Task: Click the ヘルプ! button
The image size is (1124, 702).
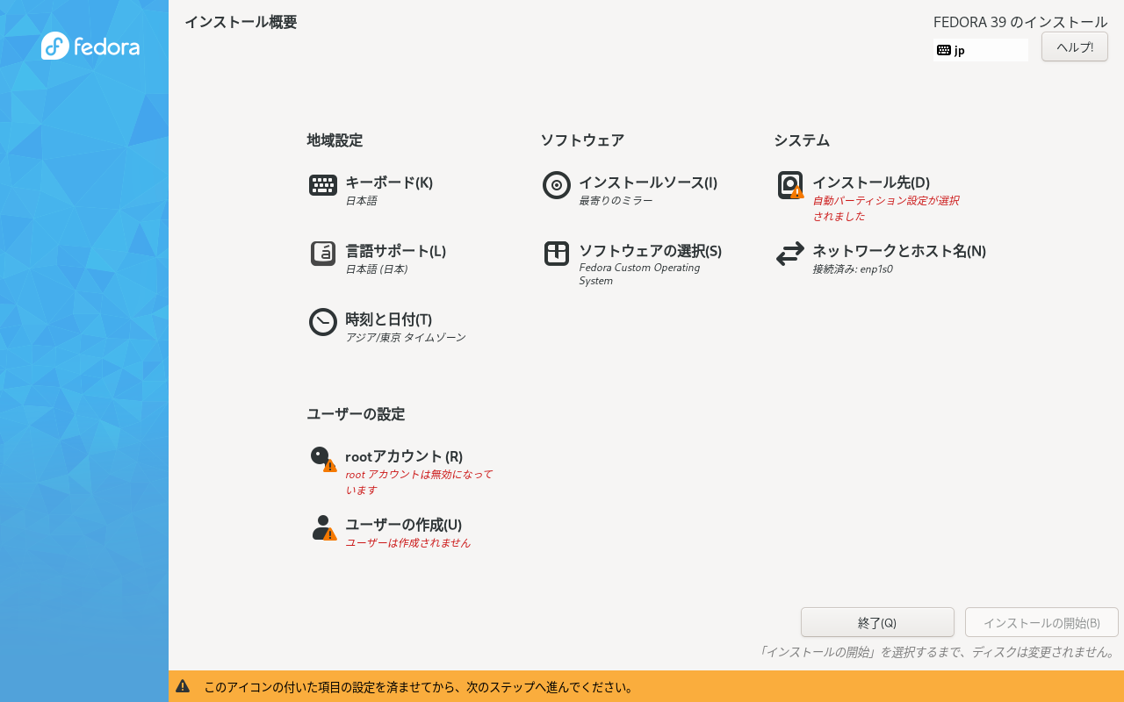Action: (x=1075, y=47)
